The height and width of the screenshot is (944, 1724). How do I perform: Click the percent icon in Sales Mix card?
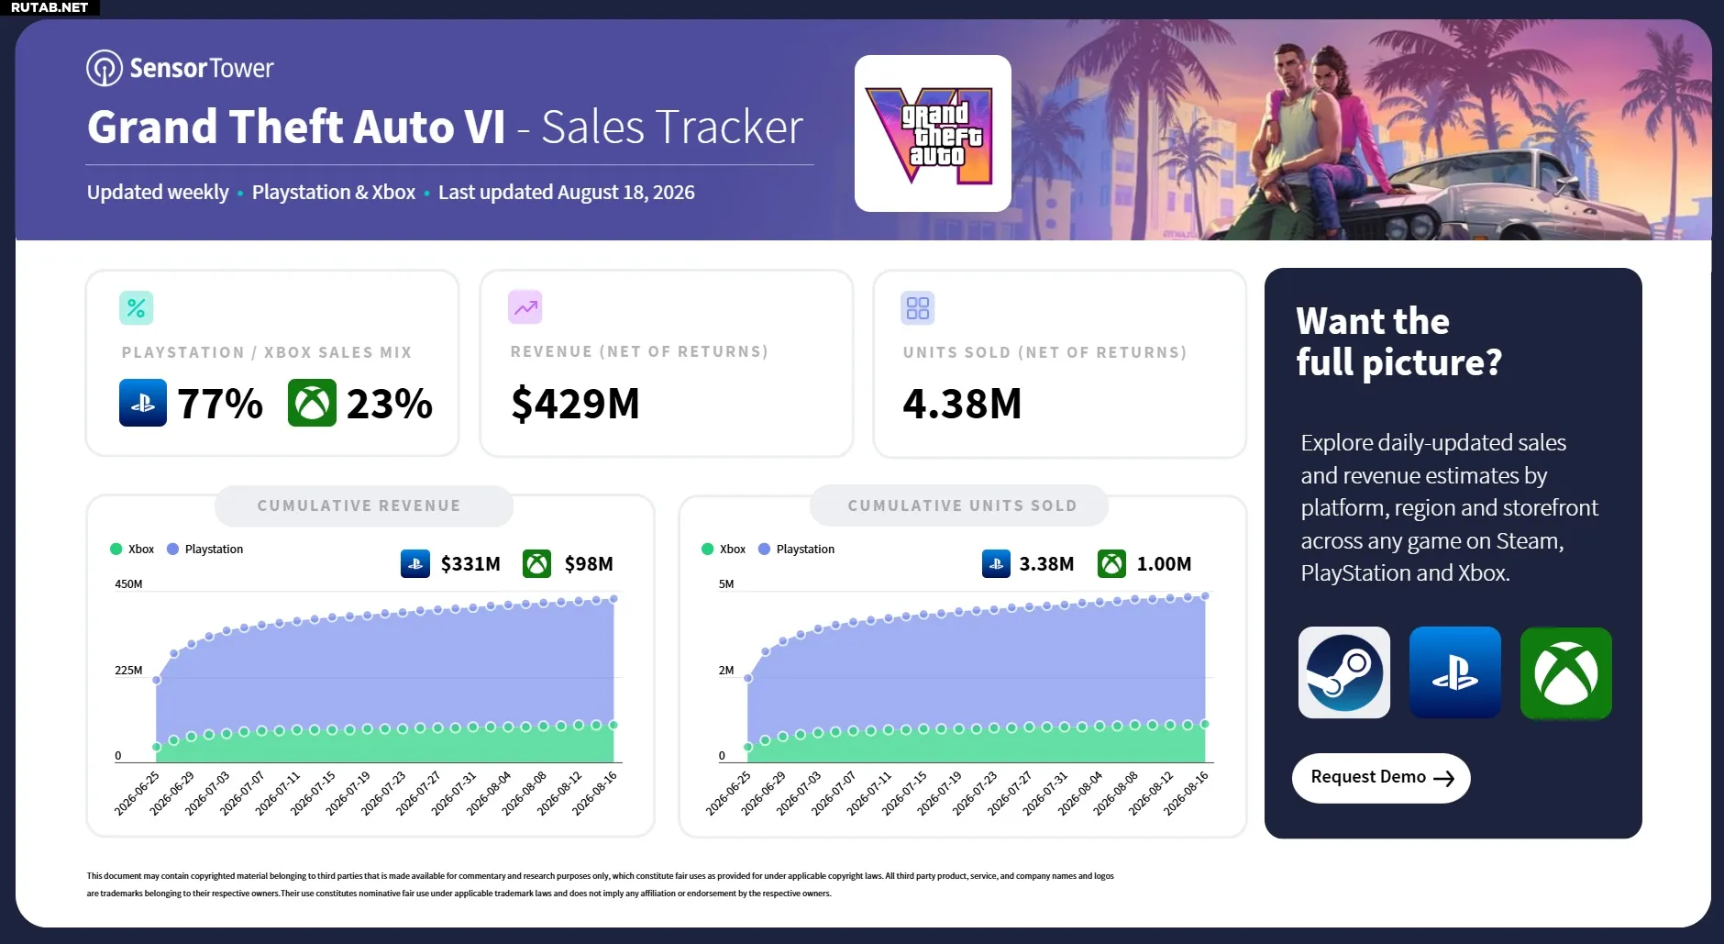pyautogui.click(x=136, y=308)
